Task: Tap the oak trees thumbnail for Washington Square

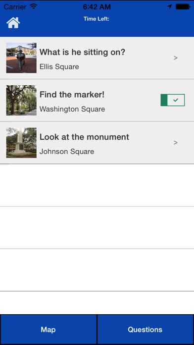Action: (21, 100)
